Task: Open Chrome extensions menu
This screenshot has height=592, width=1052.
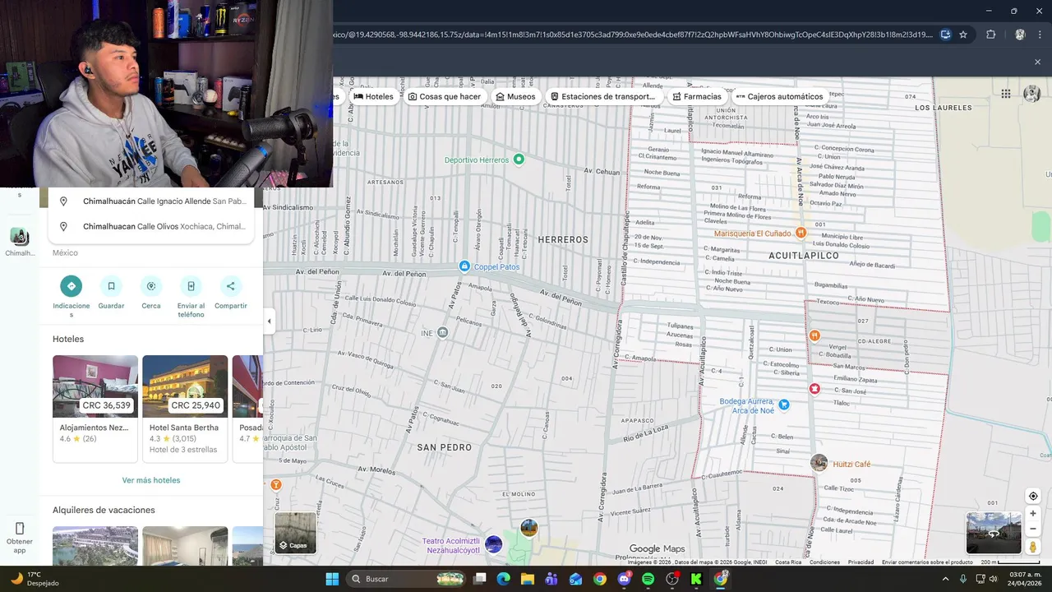Action: [x=990, y=35]
